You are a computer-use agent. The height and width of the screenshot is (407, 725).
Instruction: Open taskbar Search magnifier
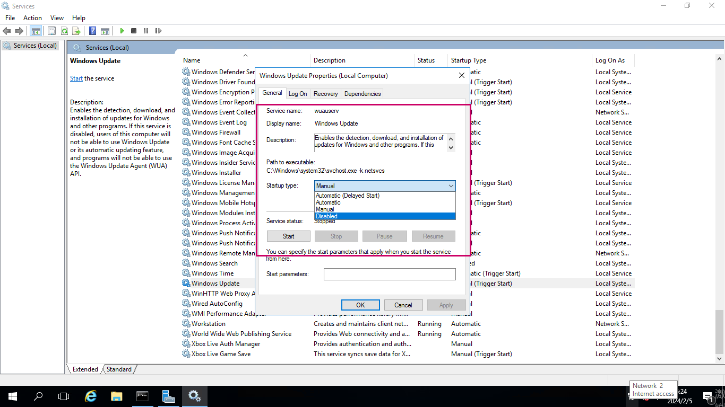[x=38, y=396]
